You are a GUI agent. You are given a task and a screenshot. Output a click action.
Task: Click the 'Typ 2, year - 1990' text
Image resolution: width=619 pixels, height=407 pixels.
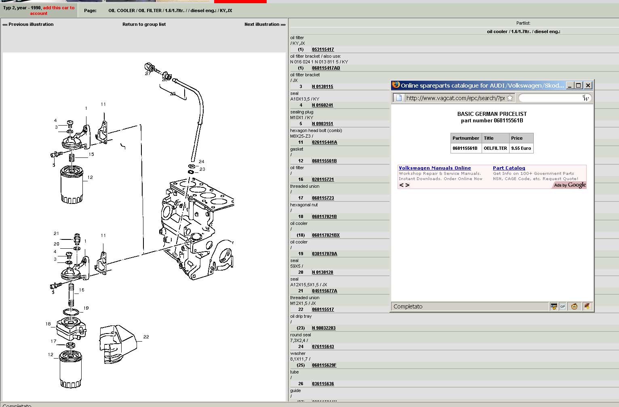coord(22,8)
